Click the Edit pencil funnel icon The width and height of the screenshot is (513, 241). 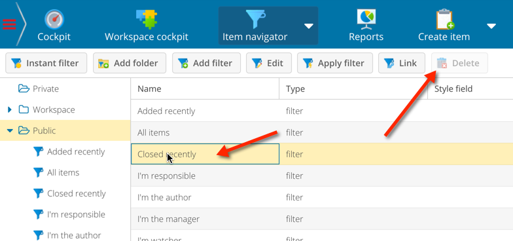pos(256,63)
